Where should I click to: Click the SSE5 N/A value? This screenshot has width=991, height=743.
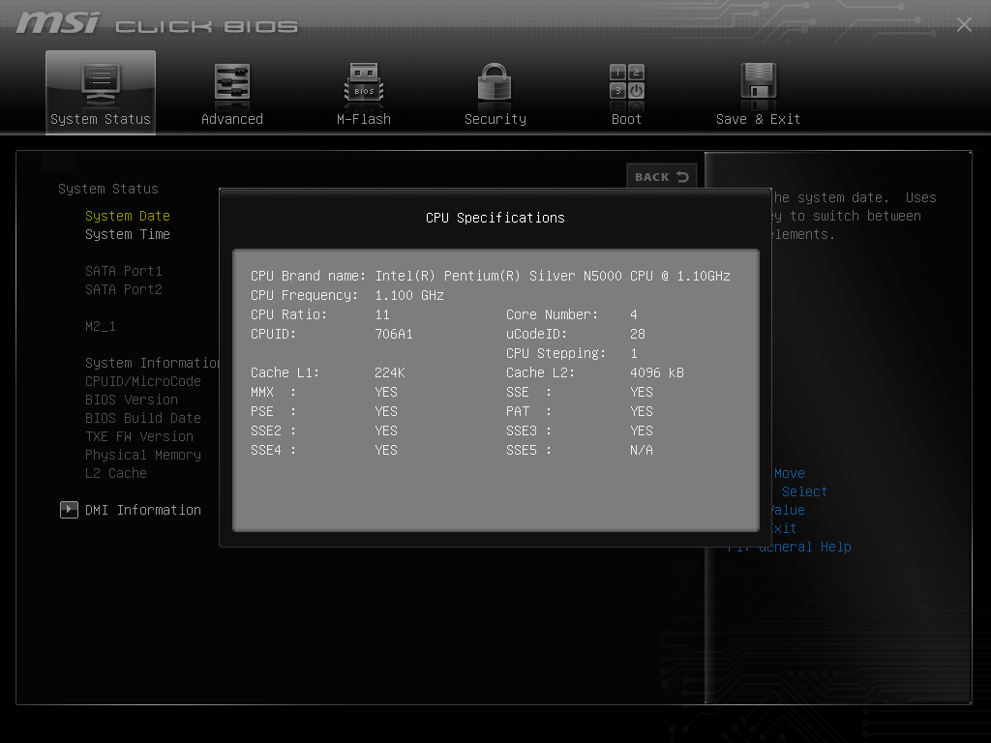click(x=642, y=450)
